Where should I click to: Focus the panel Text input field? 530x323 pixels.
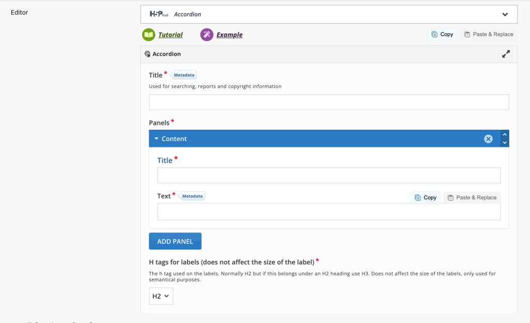point(329,211)
